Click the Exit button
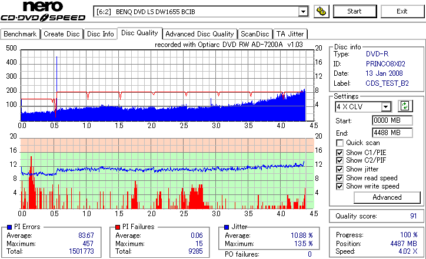The height and width of the screenshot is (259, 426). coord(402,11)
